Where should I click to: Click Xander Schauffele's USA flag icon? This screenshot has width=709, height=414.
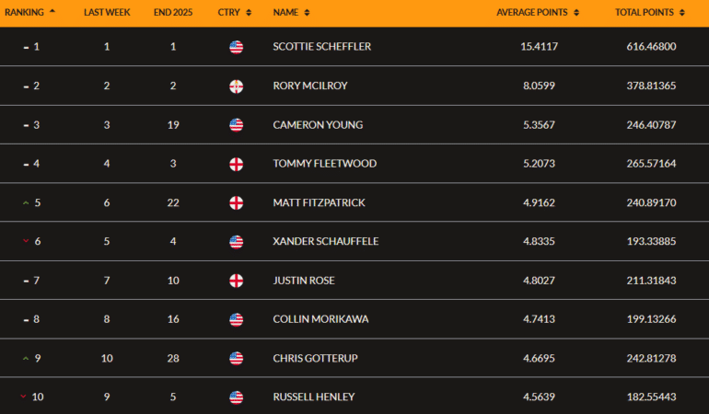pyautogui.click(x=237, y=242)
